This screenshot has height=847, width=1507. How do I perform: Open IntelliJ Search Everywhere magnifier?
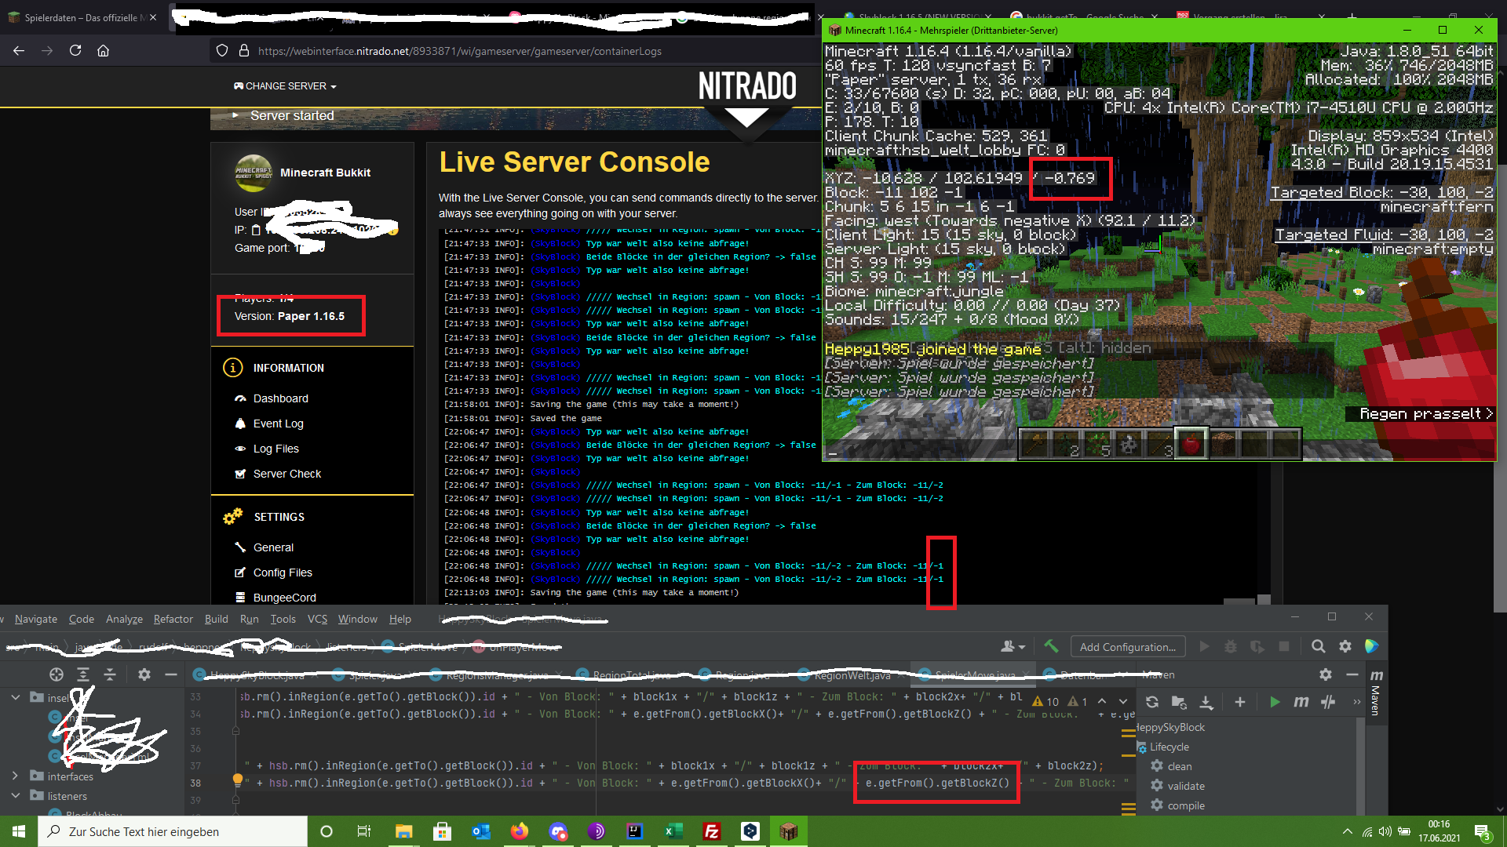(1318, 646)
